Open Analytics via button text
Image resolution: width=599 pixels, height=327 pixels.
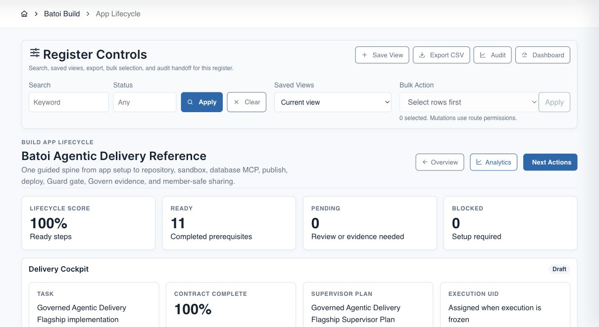(x=498, y=162)
